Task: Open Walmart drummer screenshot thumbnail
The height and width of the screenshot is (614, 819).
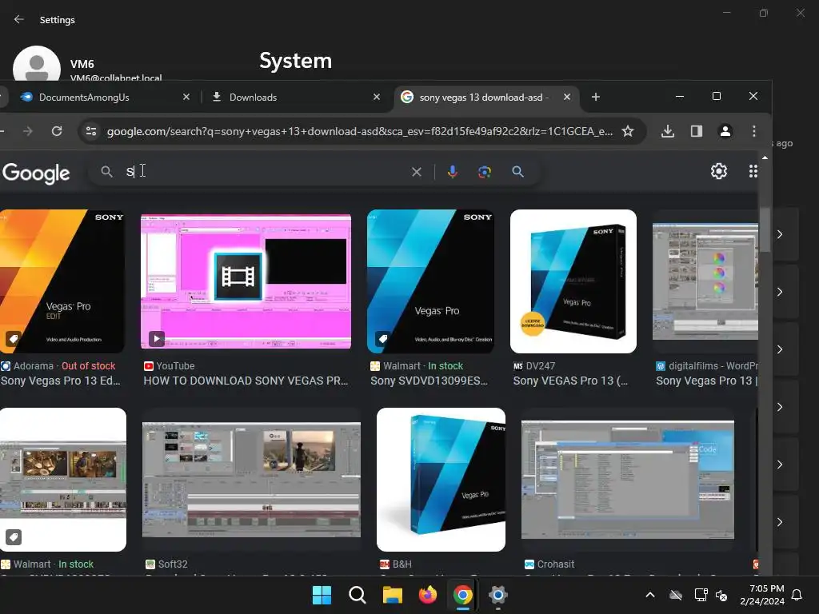Action: click(x=63, y=480)
